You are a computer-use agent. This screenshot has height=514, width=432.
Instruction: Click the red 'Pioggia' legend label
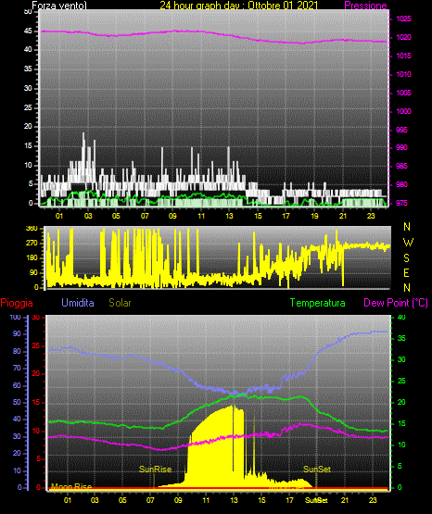[17, 303]
